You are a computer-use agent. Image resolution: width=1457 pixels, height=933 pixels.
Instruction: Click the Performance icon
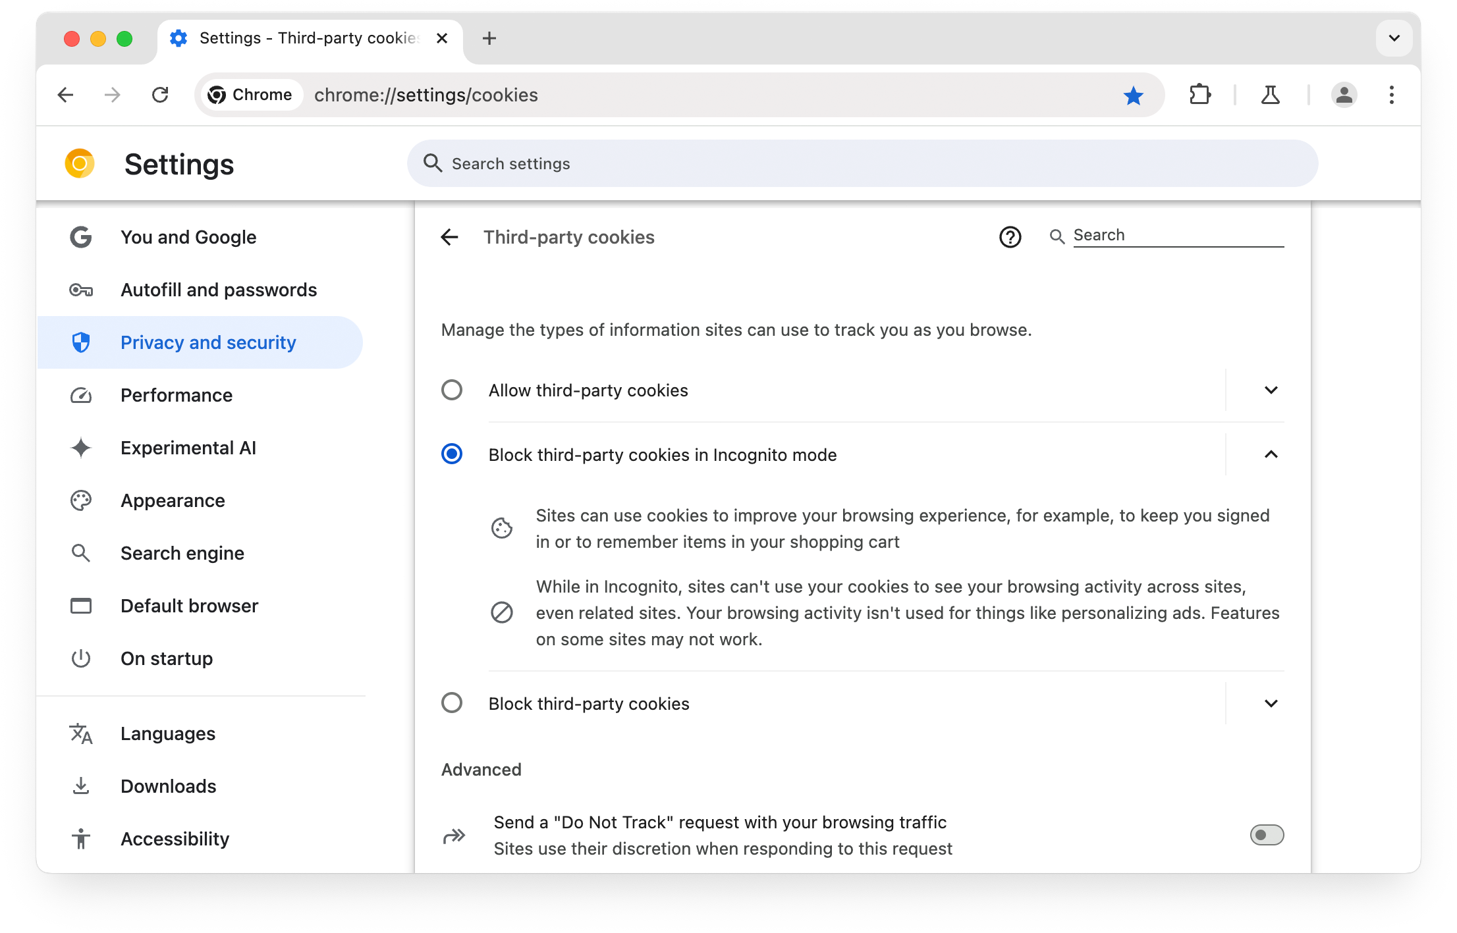pos(82,395)
